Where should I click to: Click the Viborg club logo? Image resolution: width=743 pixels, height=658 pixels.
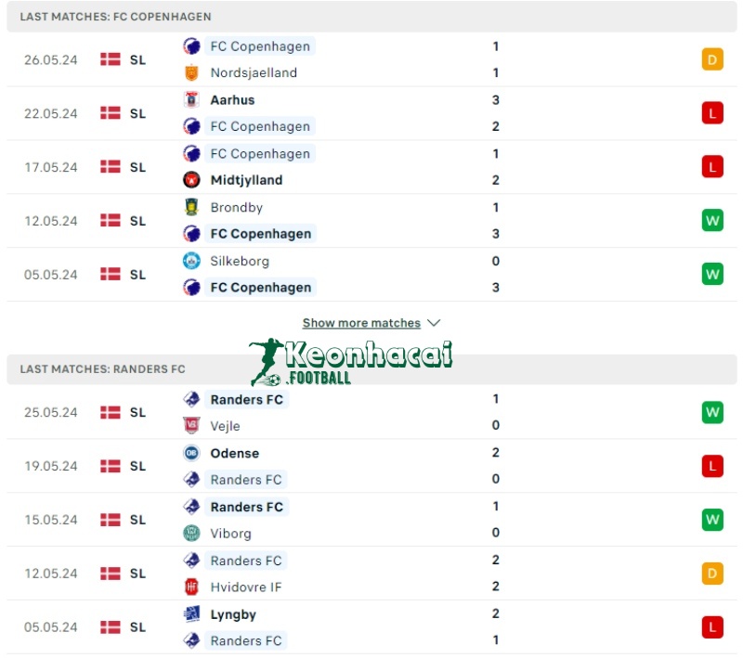click(x=192, y=533)
